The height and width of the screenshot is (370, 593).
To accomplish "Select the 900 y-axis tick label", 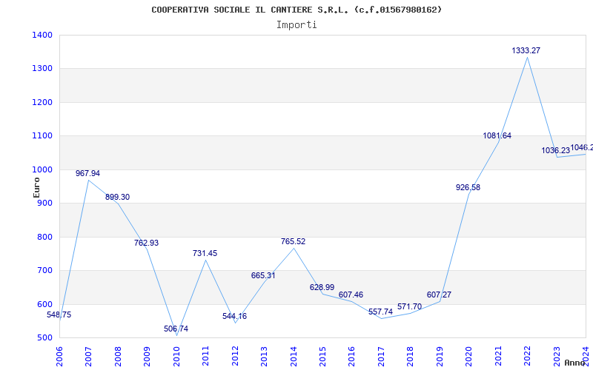I will [x=44, y=203].
